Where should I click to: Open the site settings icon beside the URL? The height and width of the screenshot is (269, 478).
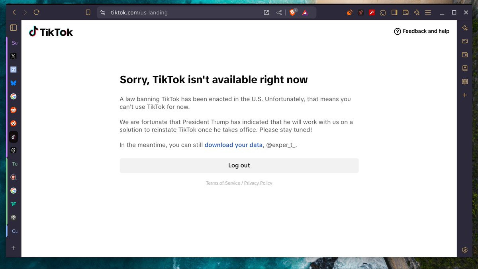coord(103,13)
